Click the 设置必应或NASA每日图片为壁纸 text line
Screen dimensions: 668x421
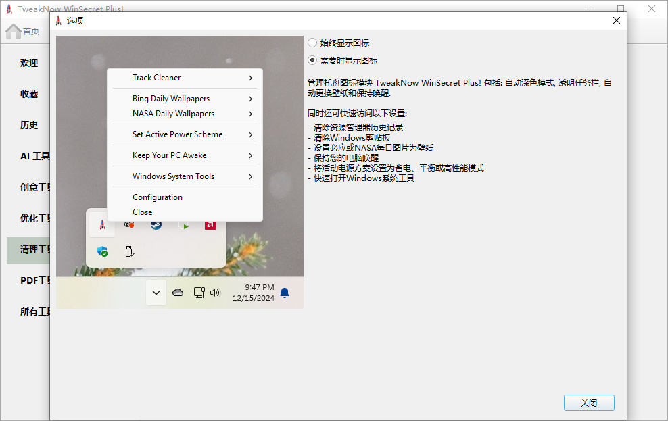tap(371, 148)
